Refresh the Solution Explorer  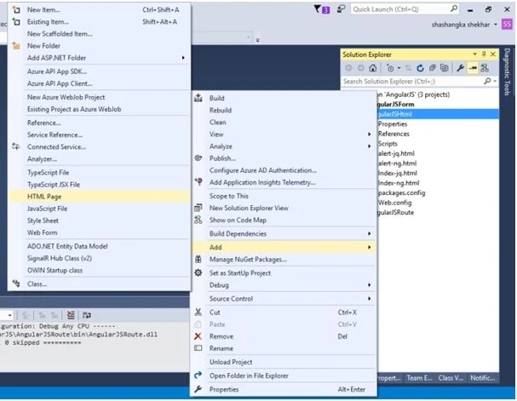pos(420,68)
